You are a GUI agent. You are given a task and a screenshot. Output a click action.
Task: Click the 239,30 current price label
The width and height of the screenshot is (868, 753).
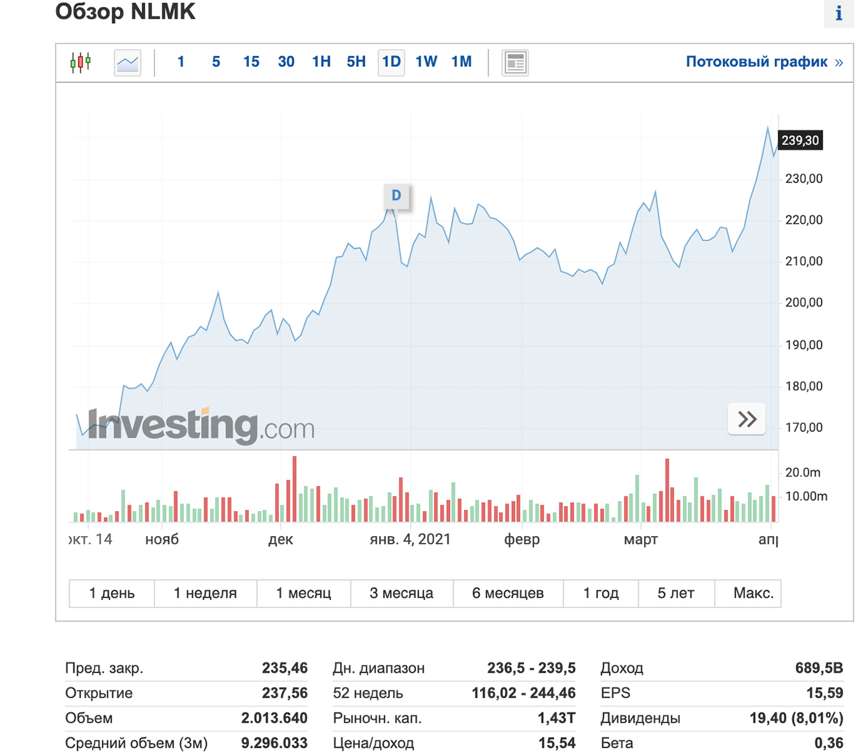pyautogui.click(x=800, y=140)
